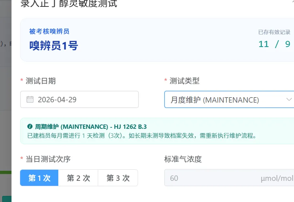Select 第 1 次 test sequence
294x202 pixels.
coord(39,178)
